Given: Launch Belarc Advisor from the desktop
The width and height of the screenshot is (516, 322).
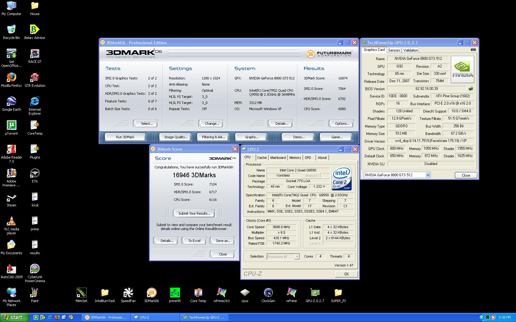Looking at the screenshot, I should [35, 32].
